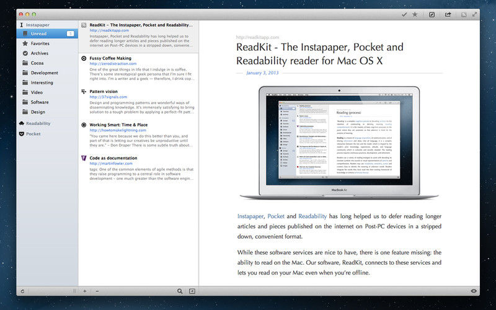The width and height of the screenshot is (496, 310).
Task: Open the 37signals.com link
Action: 108,97
